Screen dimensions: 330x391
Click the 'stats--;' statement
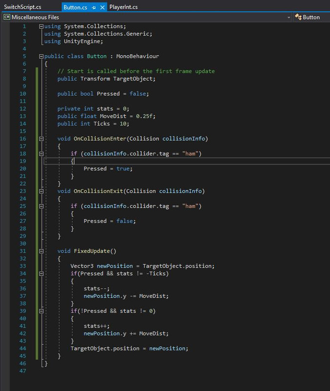point(96,288)
